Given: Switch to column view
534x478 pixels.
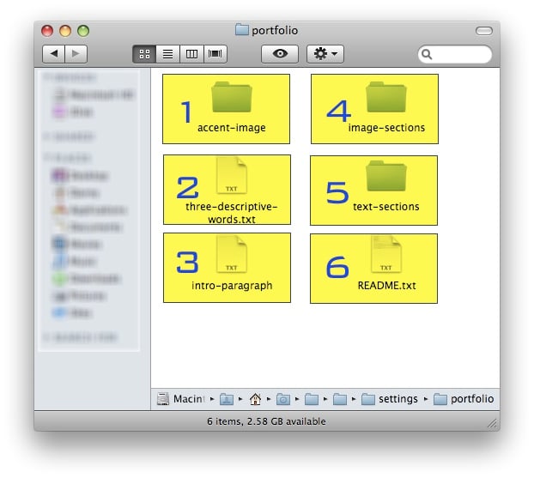Looking at the screenshot, I should coord(191,54).
